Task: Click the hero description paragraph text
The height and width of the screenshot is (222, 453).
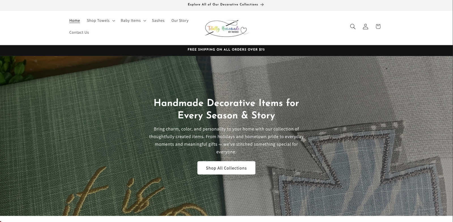Action: pos(226,140)
